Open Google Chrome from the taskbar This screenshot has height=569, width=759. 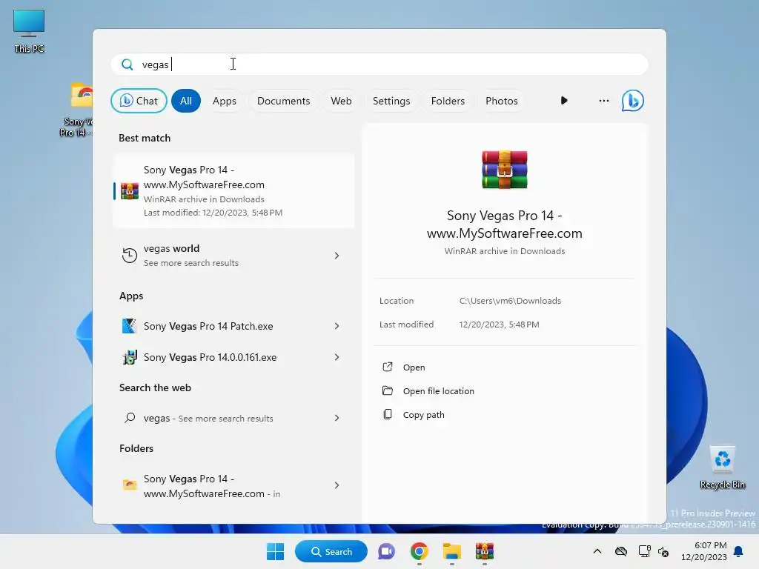pos(420,551)
